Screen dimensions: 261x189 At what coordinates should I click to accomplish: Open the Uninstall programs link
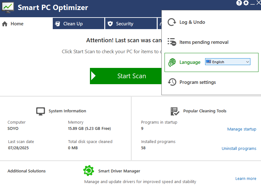pyautogui.click(x=239, y=148)
